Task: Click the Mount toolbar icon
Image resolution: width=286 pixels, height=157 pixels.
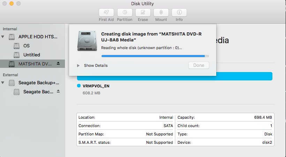Action: tap(161, 13)
